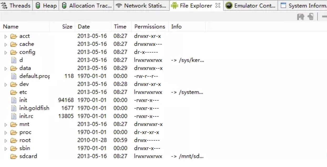
Task: Expand the acct folder
Action: pyautogui.click(x=6, y=36)
